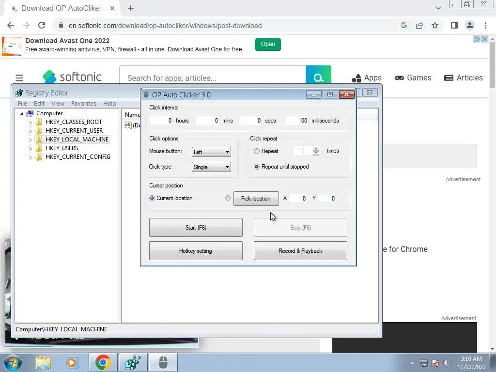Viewport: 496px width, 372px height.
Task: Open the Mouse button dropdown
Action: click(x=211, y=152)
